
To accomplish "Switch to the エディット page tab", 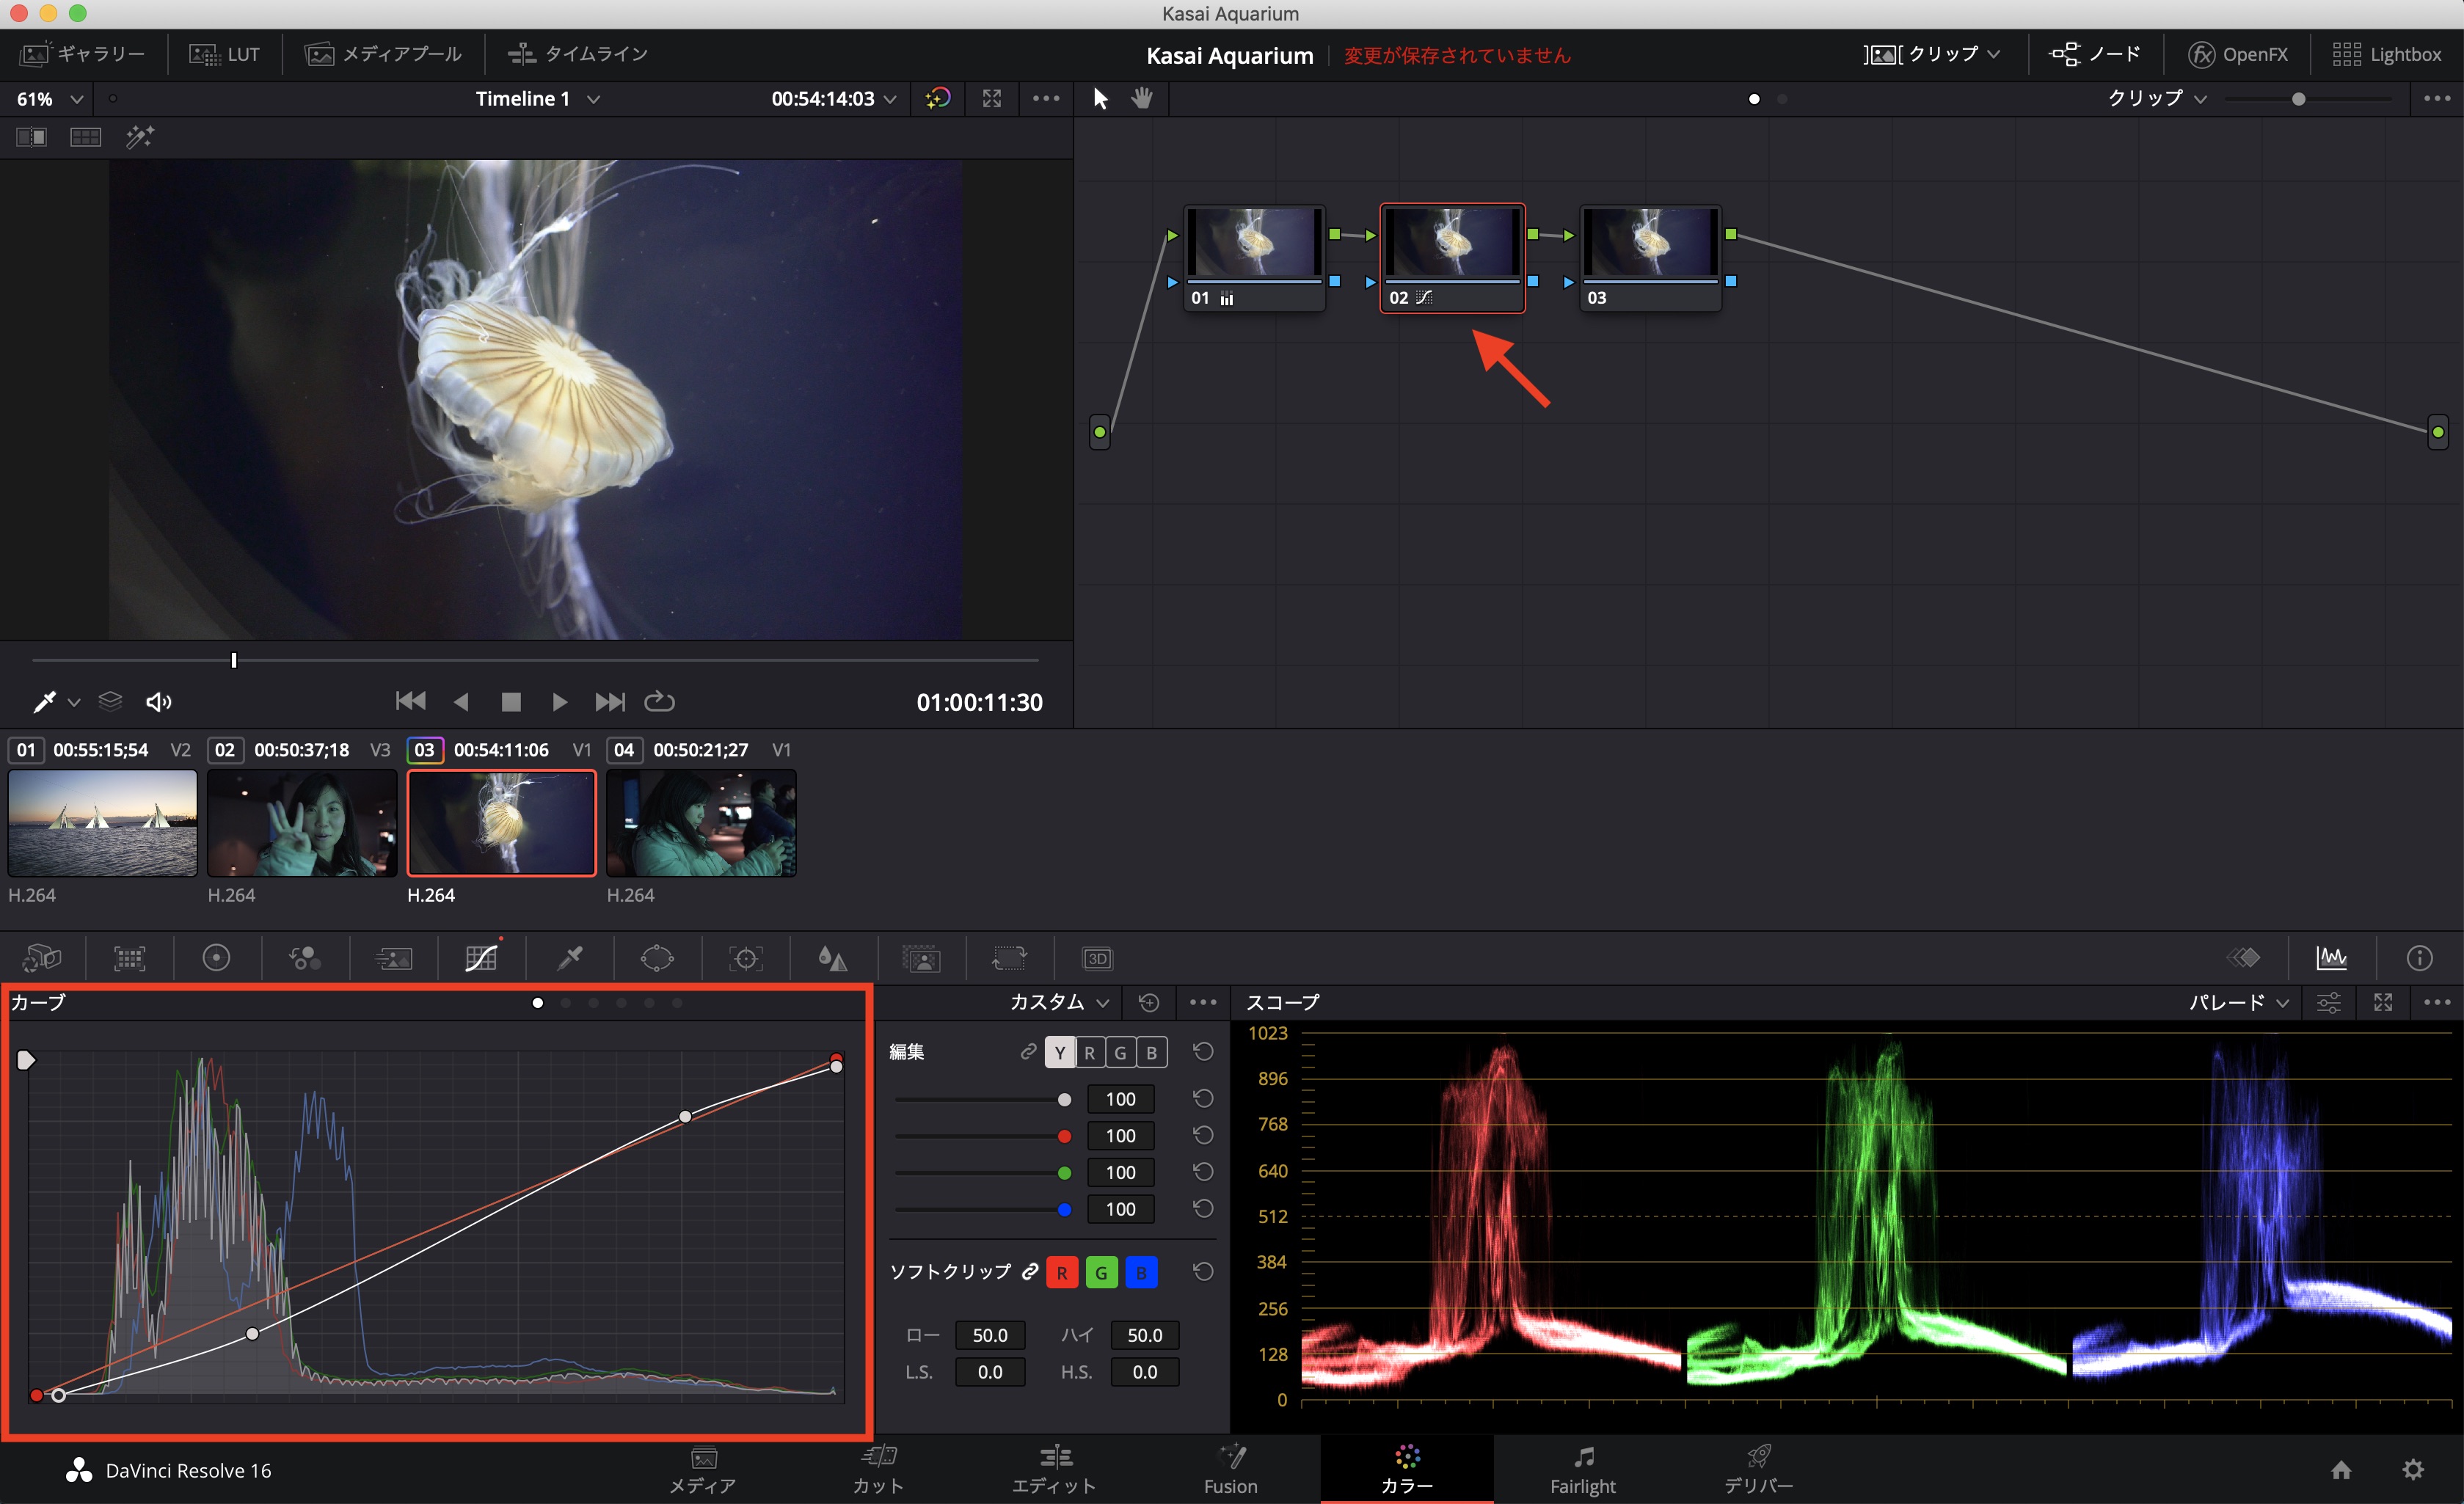I will (1054, 1469).
